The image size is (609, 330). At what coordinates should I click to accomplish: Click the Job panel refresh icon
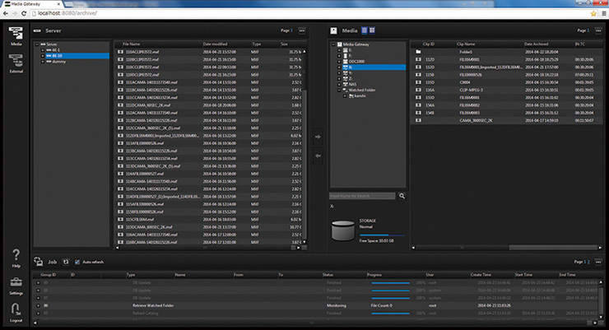66,261
